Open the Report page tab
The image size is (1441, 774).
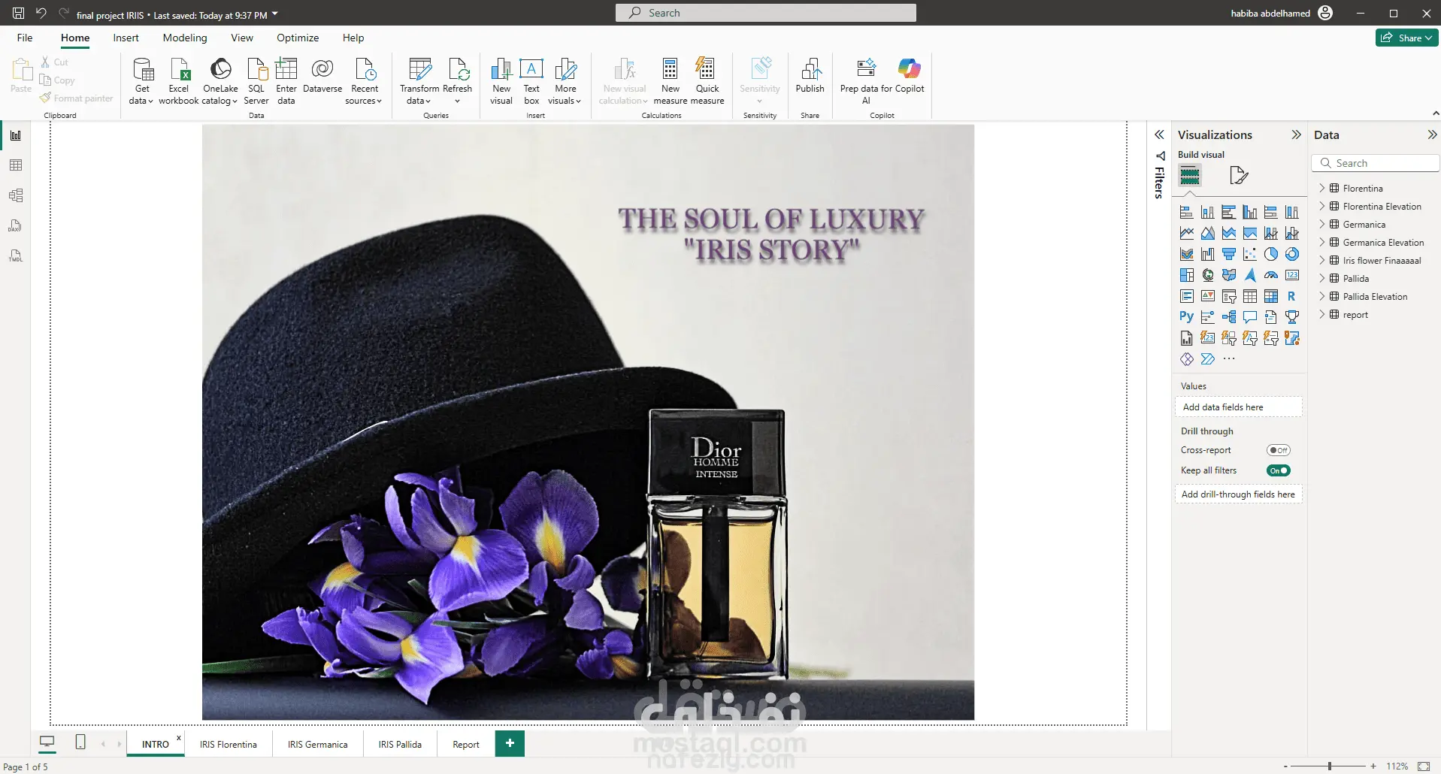466,744
